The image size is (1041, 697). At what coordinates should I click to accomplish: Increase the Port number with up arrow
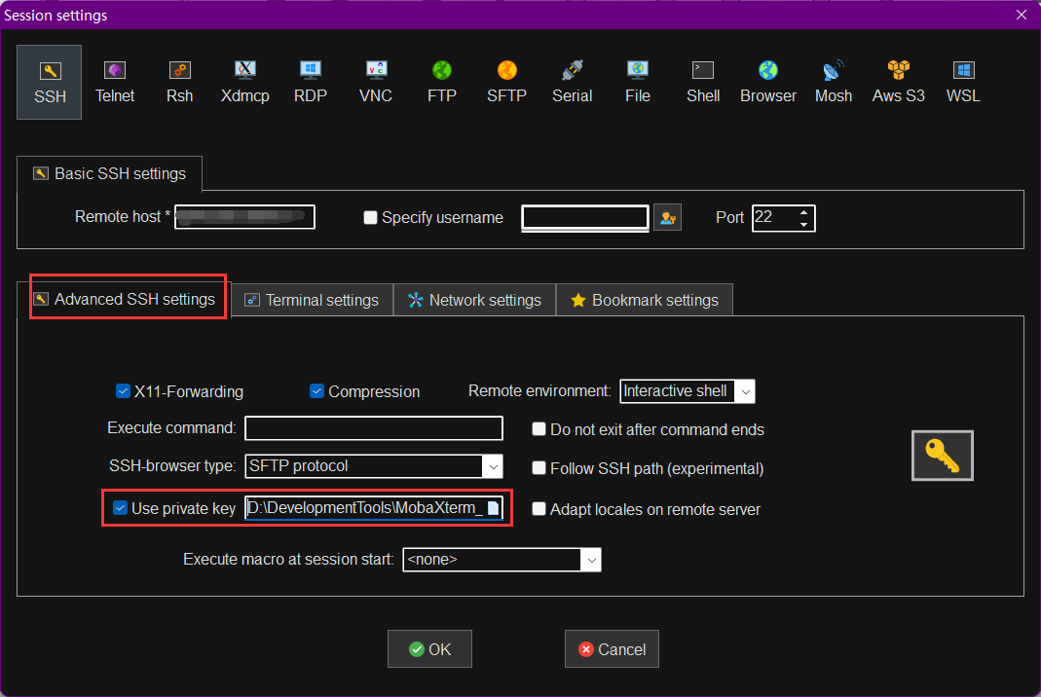(803, 212)
